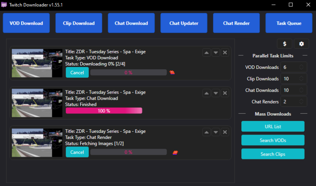Adjust Clip Downloads limit stepper arrows
Screen dimensions: 316x186
pos(301,78)
